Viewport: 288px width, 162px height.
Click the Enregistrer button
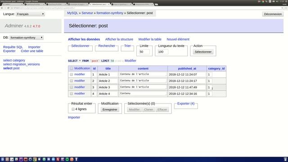pyautogui.click(x=110, y=109)
